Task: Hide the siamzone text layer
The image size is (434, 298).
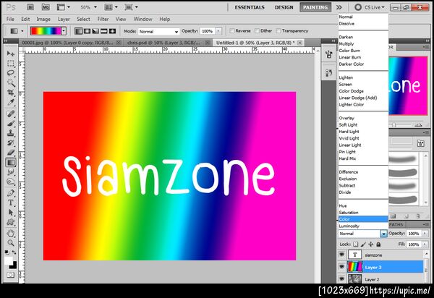Action: click(342, 255)
